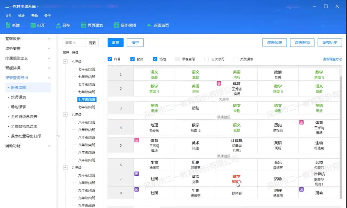Click the pink 合 badge on period 4 体育

(301, 123)
